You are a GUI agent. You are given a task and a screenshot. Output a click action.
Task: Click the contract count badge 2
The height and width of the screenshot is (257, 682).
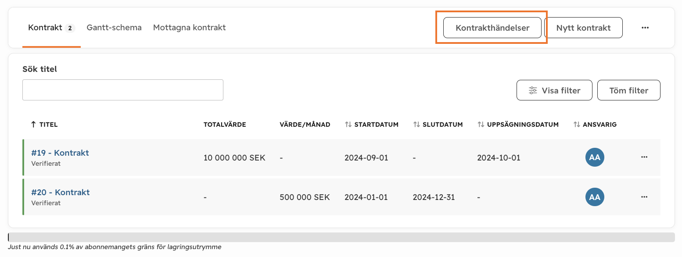coord(70,28)
